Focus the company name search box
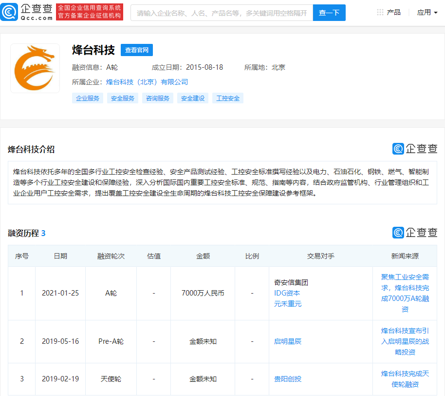This screenshot has width=445, height=396. coord(222,13)
